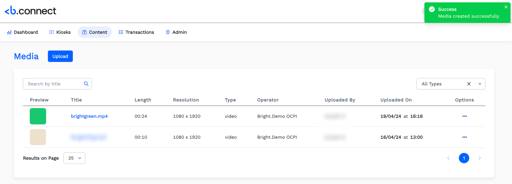Click the b.connect logo
The image size is (512, 184).
click(30, 11)
